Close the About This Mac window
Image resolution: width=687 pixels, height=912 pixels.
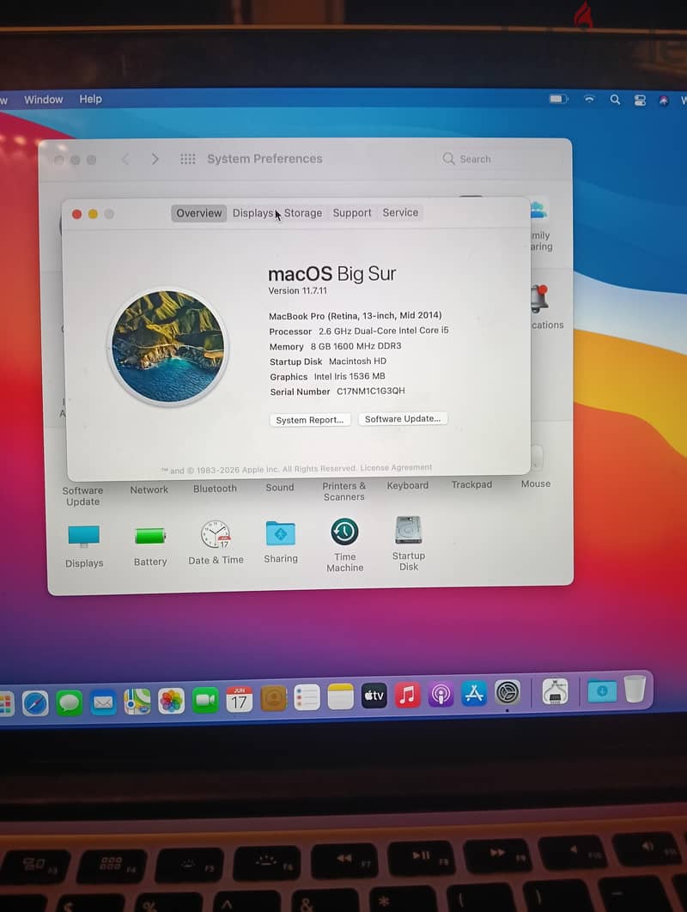coord(76,215)
